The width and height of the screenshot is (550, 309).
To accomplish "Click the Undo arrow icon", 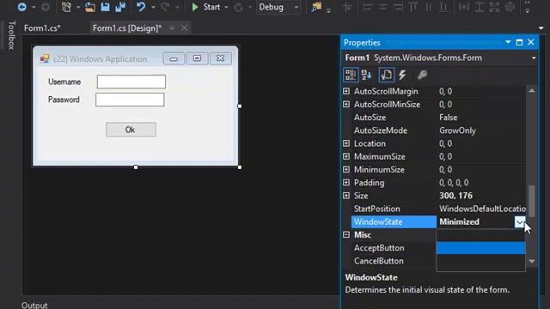I will click(x=141, y=7).
